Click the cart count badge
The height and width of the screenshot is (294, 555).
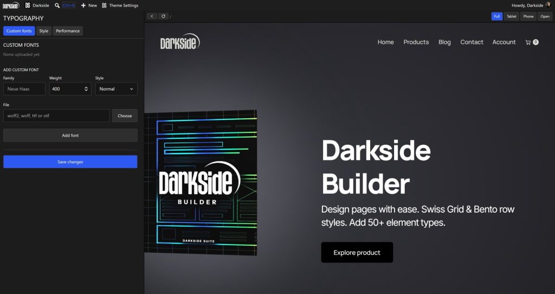click(x=535, y=42)
